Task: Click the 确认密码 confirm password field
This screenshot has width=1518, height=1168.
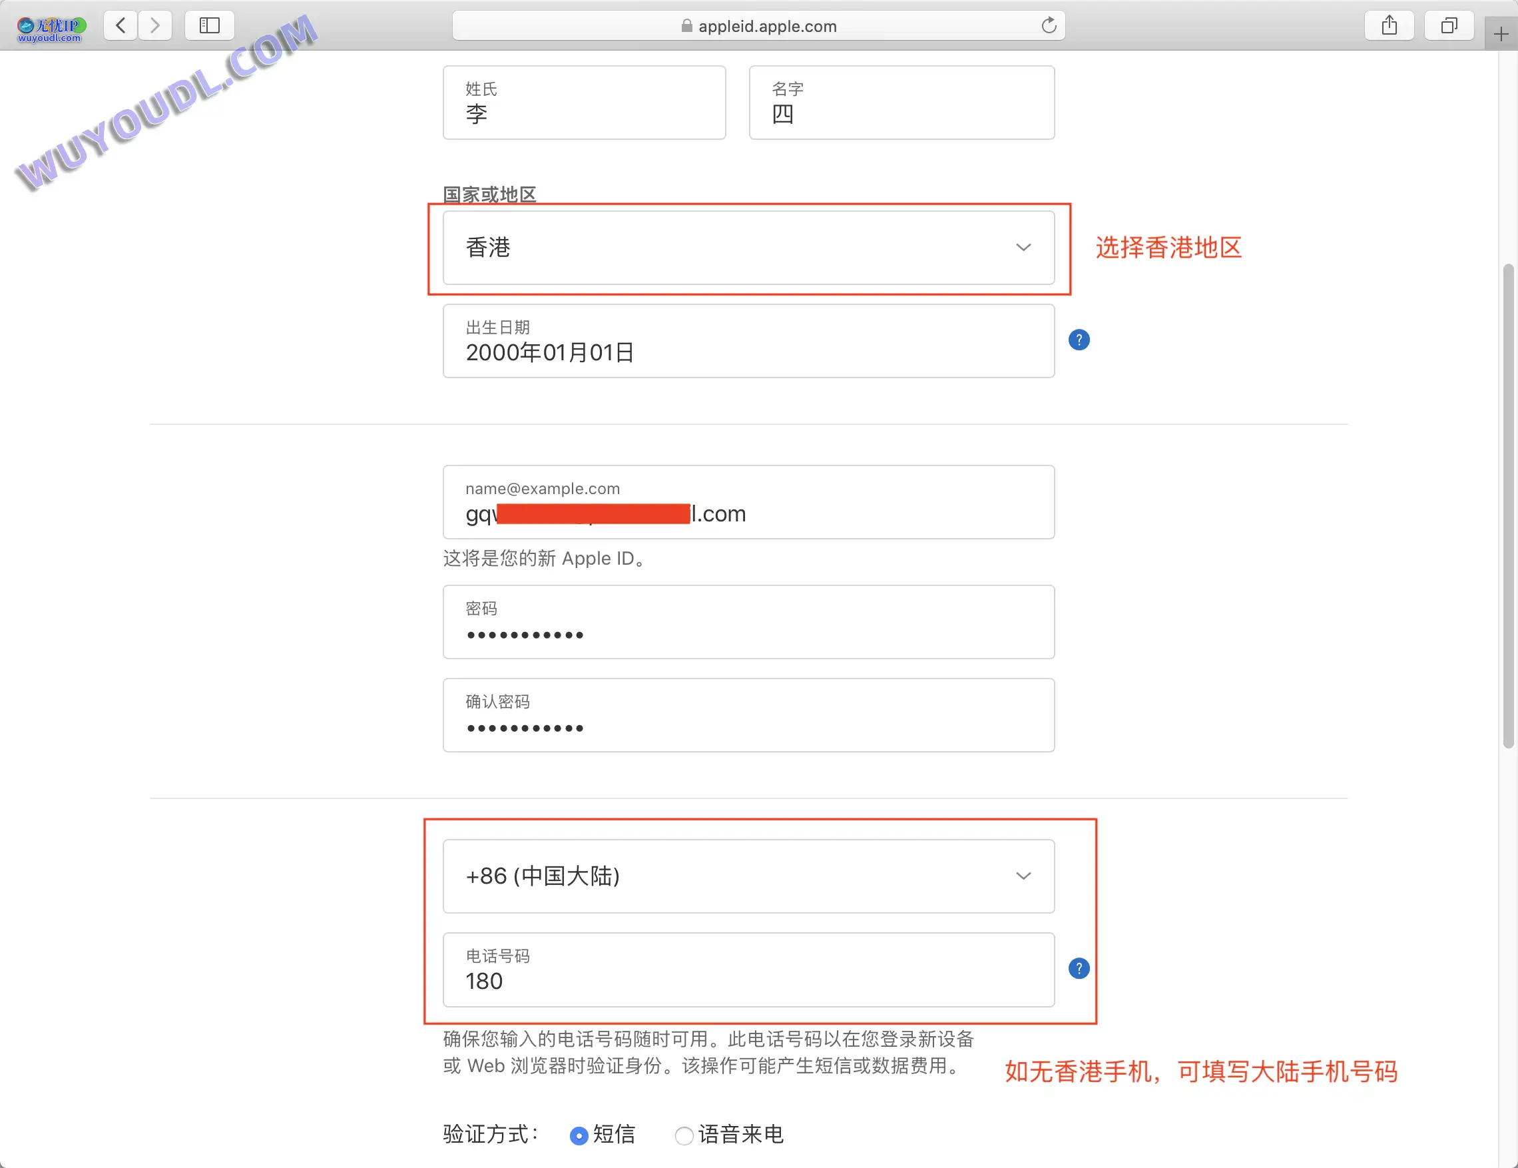Action: tap(748, 715)
